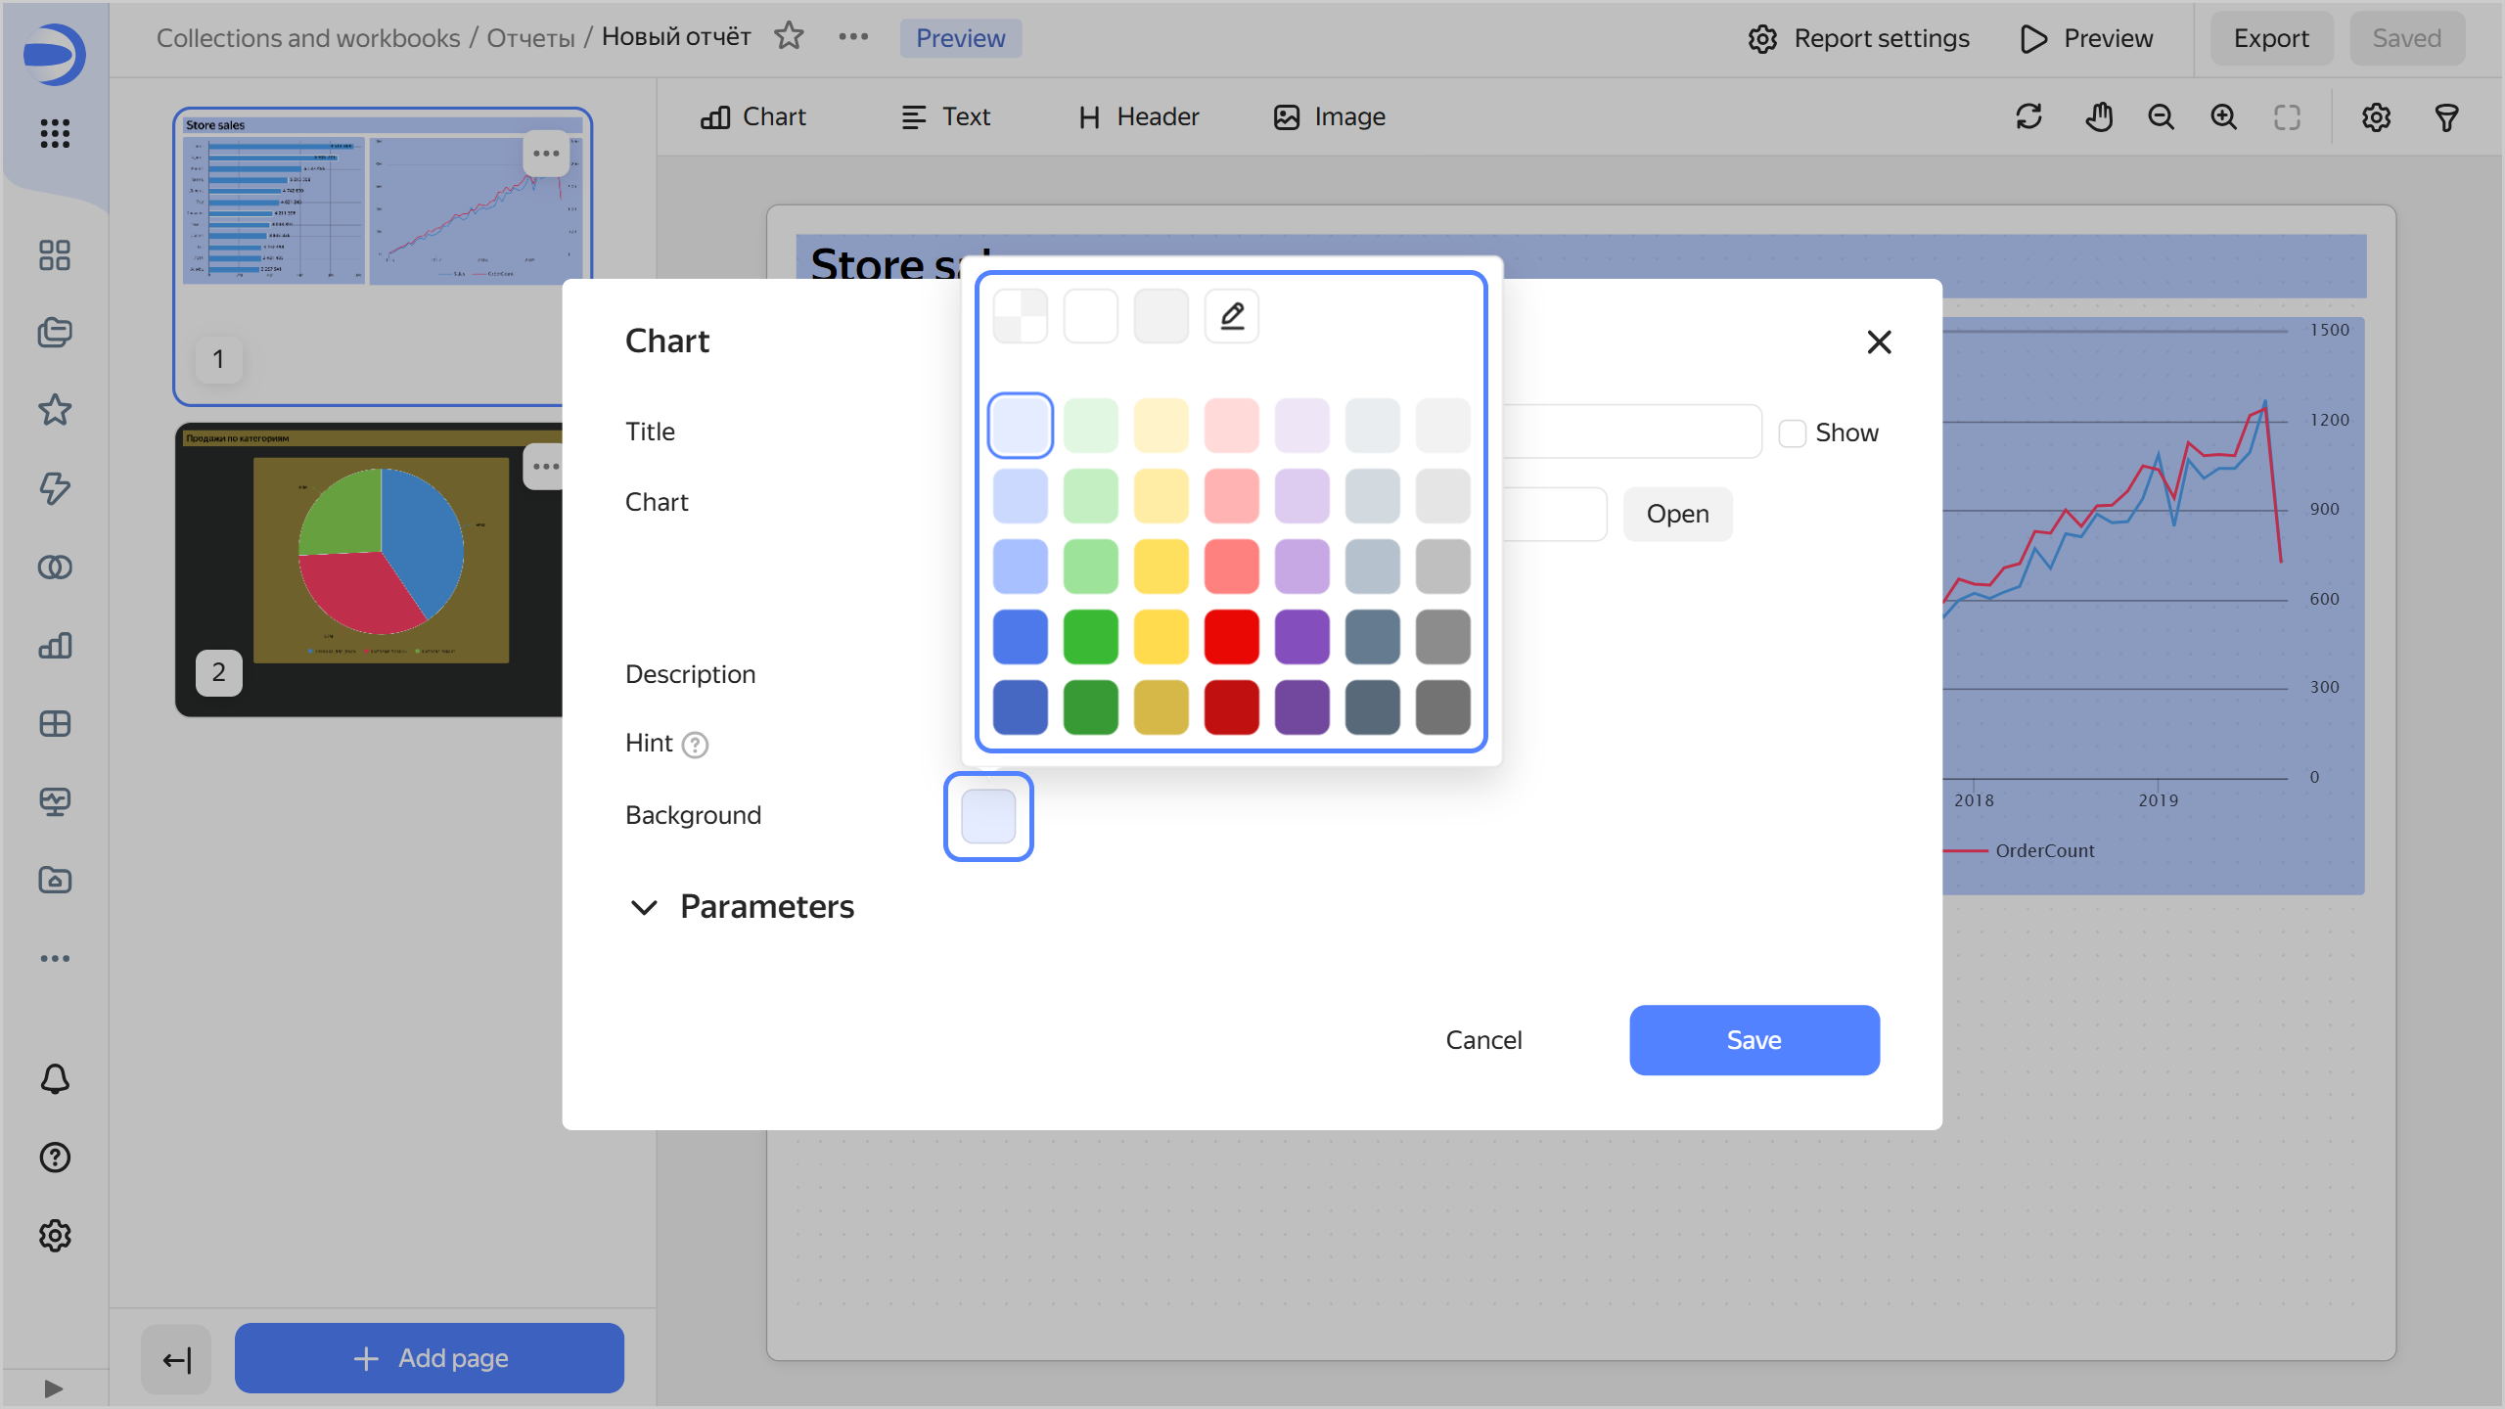Image resolution: width=2505 pixels, height=1409 pixels.
Task: Click the refresh icon in toolbar
Action: (2028, 117)
